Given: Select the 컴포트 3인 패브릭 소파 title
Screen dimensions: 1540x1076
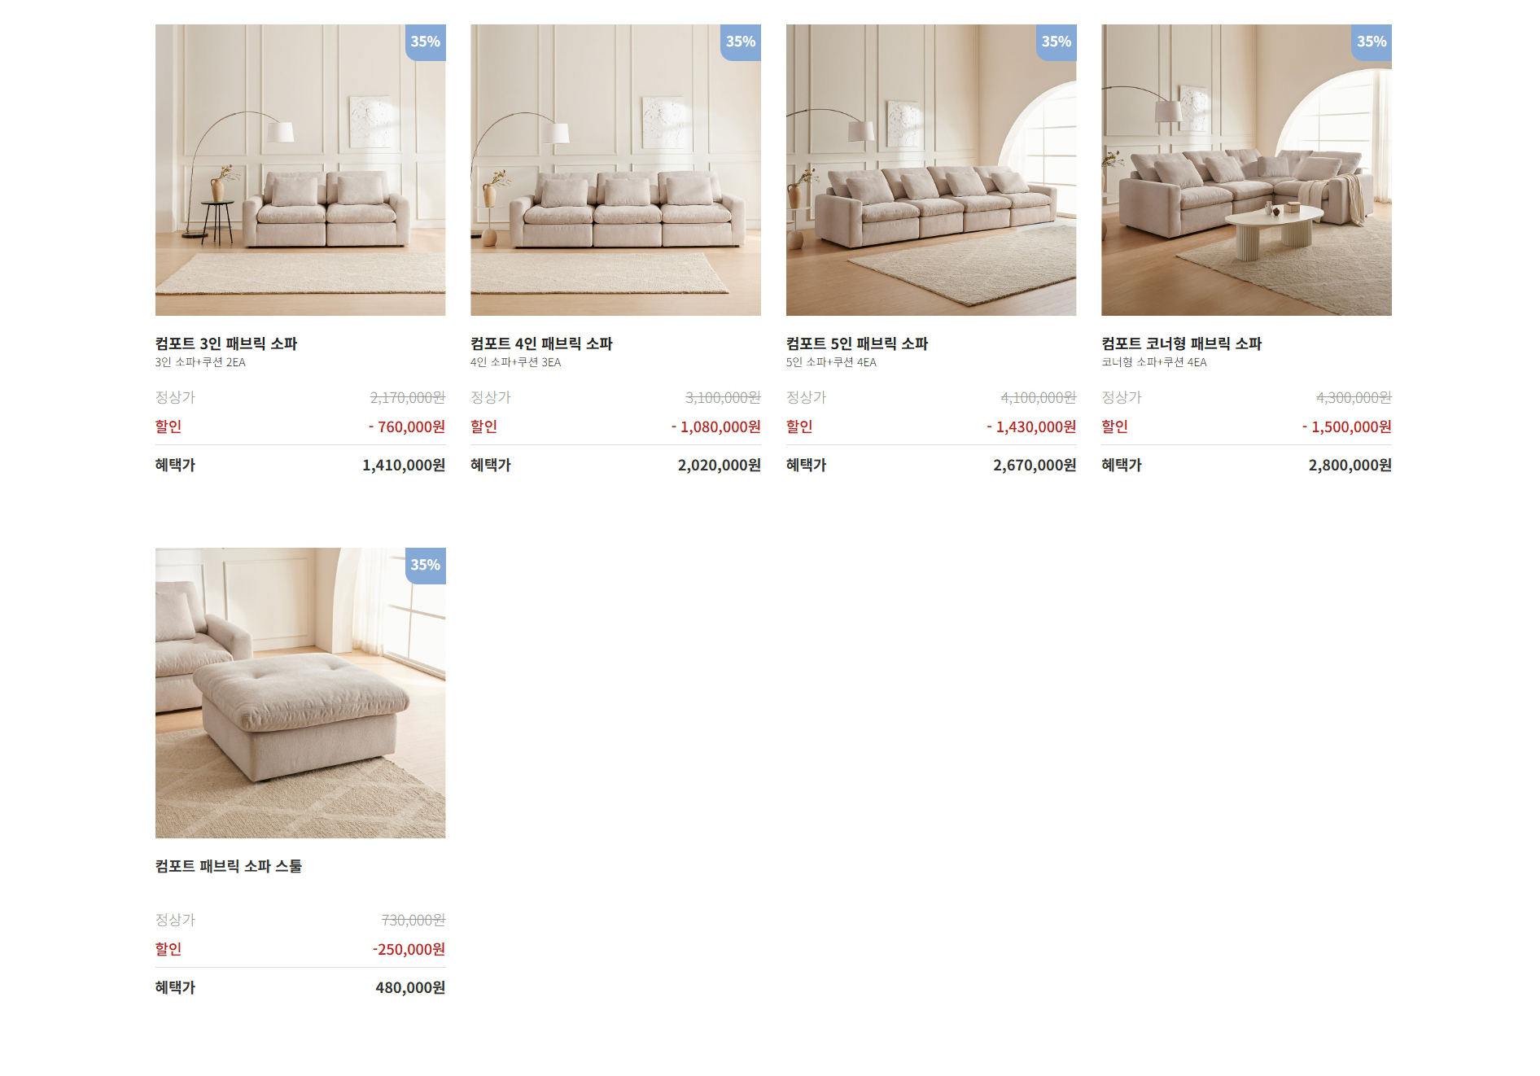Looking at the screenshot, I should (x=226, y=343).
